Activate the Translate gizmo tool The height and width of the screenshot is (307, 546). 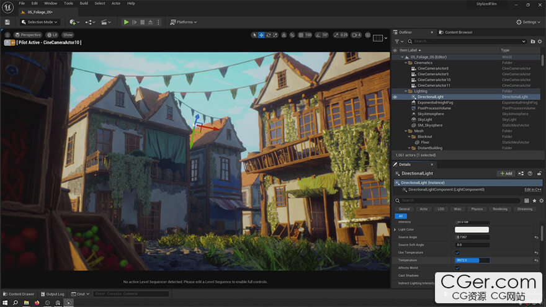point(261,35)
